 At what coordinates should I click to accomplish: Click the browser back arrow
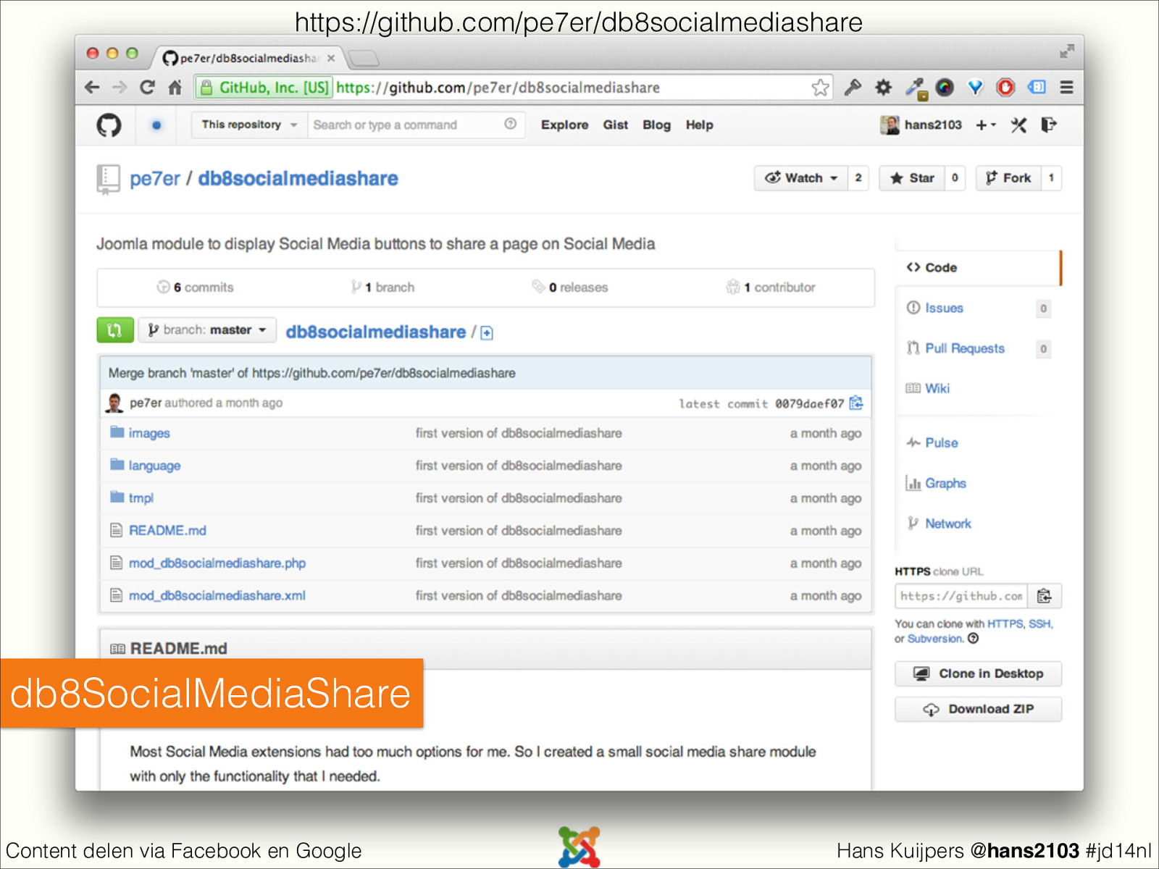pyautogui.click(x=92, y=88)
